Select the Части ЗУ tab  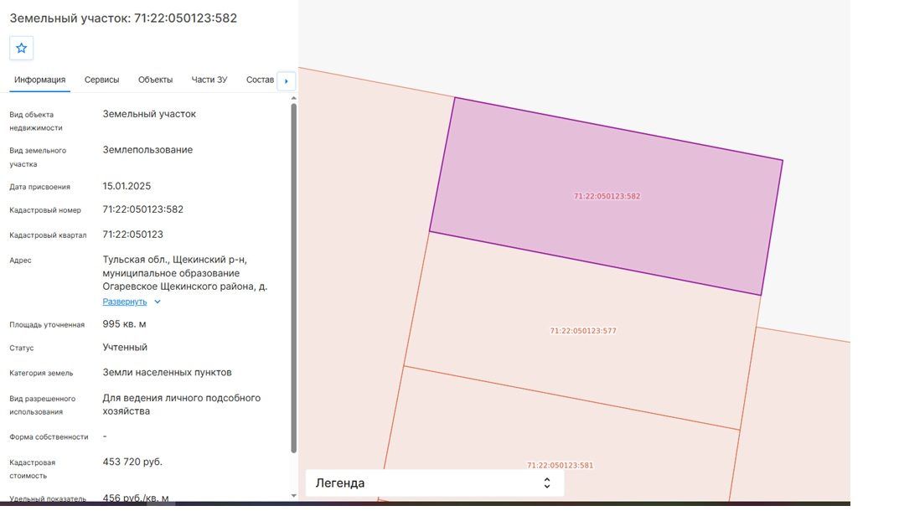point(209,80)
